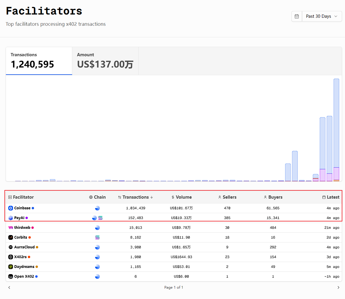Sort by the Transactions column header
345x299 pixels.
136,197
